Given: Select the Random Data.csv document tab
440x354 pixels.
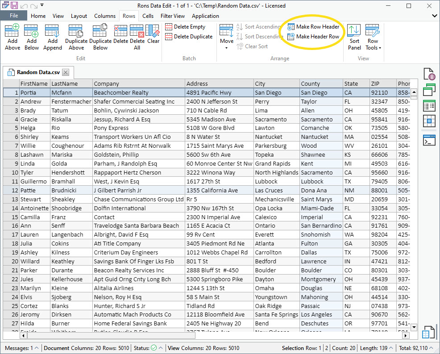Looking at the screenshot, I should coord(37,72).
